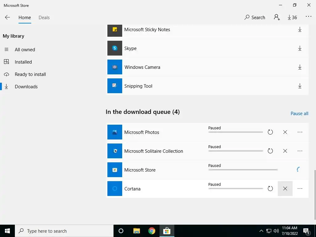The width and height of the screenshot is (316, 237).
Task: Download the Windows Camera update
Action: (300, 67)
